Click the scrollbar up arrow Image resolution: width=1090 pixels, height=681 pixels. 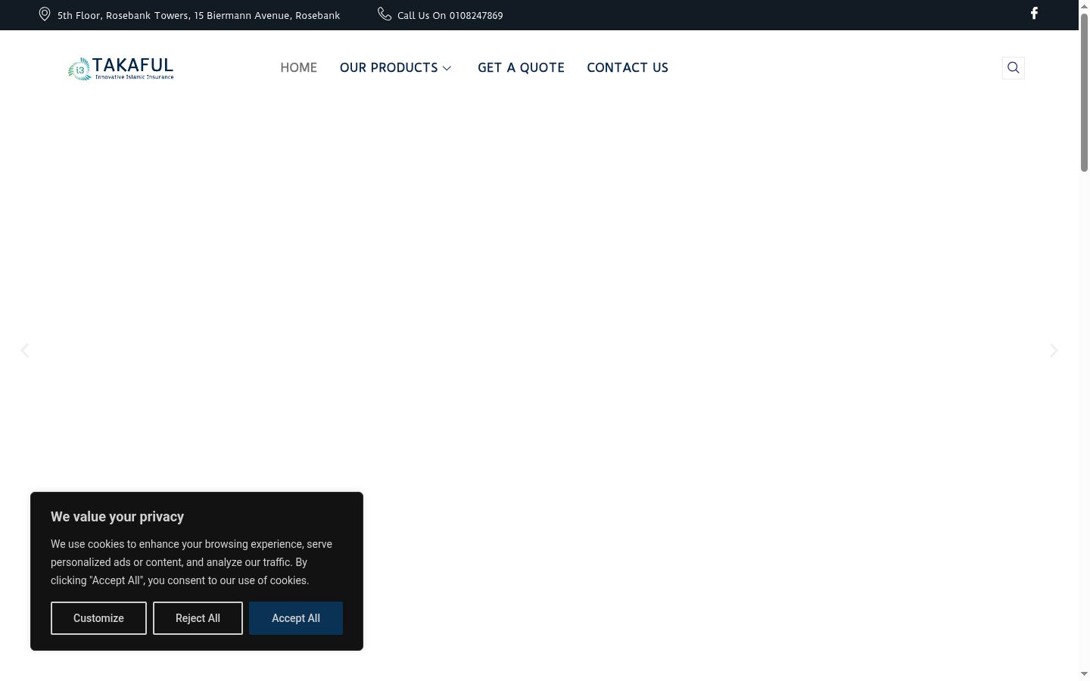(x=1084, y=6)
